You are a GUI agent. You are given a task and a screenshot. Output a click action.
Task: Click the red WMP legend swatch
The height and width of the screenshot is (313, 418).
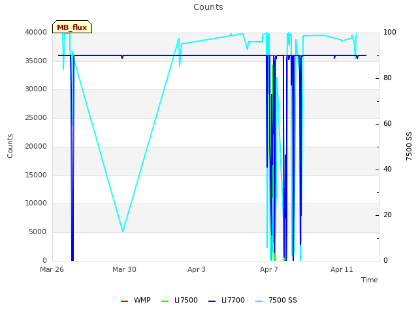click(x=124, y=301)
